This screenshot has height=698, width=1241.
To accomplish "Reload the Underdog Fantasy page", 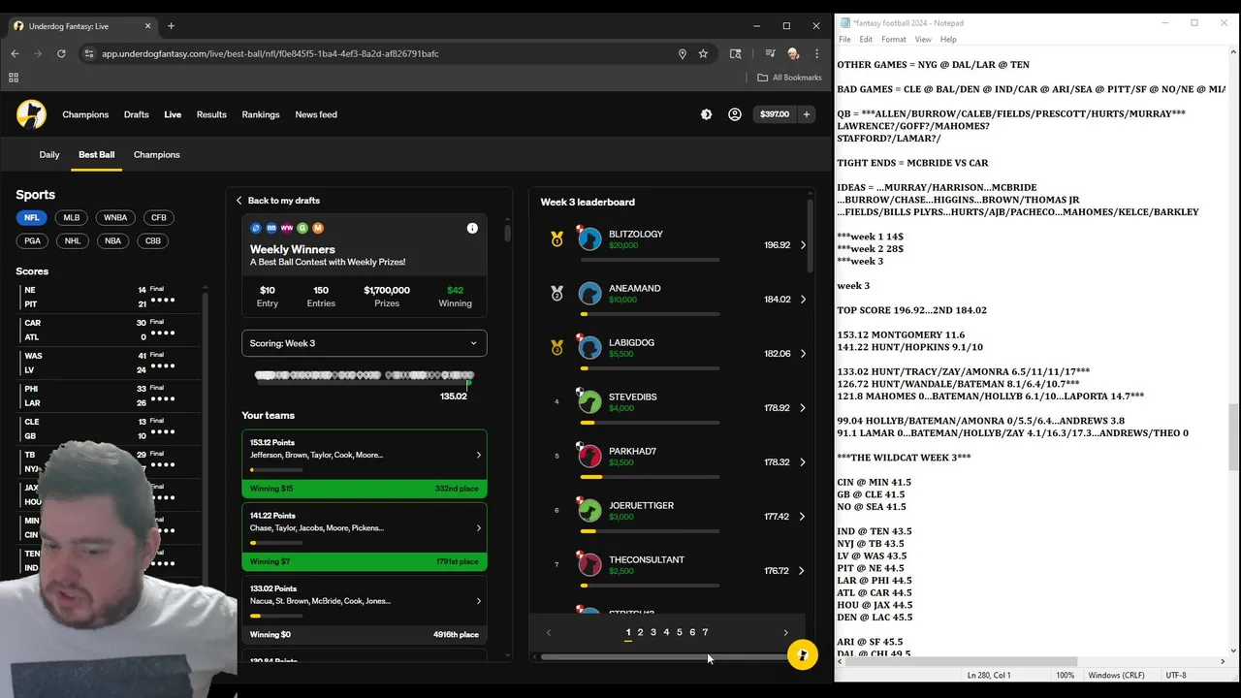I will click(61, 53).
